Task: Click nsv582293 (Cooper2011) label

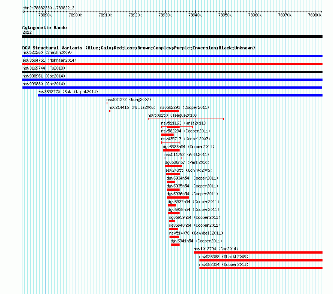Action: (x=184, y=107)
